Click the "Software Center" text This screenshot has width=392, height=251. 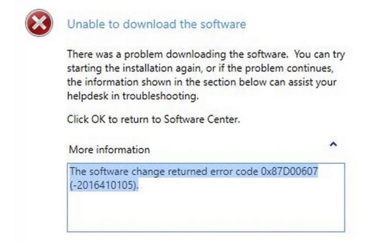202,119
